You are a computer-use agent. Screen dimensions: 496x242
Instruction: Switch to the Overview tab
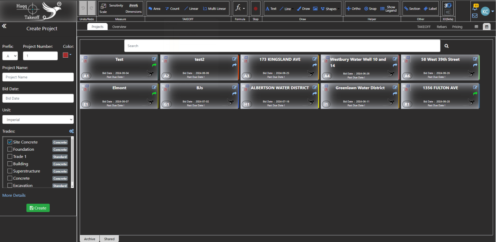click(119, 27)
